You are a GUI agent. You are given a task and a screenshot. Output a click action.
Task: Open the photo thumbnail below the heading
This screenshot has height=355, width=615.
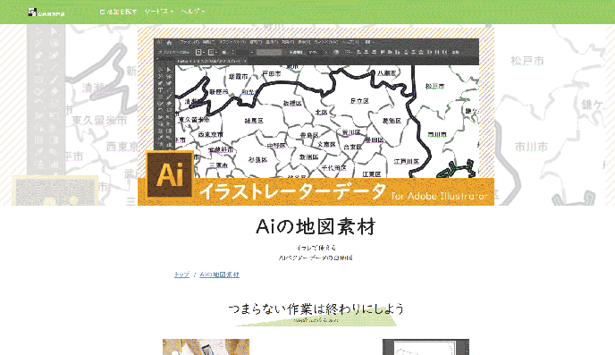point(206,347)
